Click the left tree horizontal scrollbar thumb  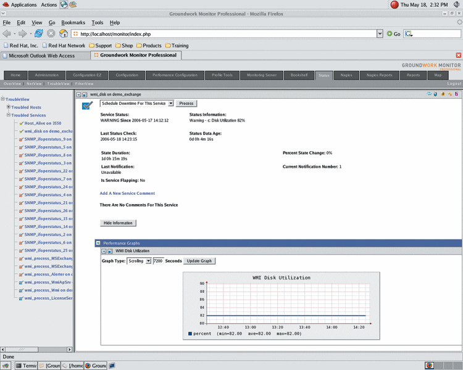pos(22,350)
